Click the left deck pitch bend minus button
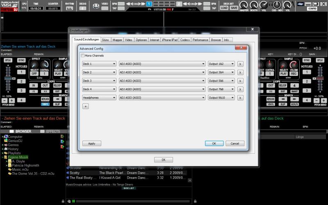This screenshot has width=328, height=205. (5, 100)
